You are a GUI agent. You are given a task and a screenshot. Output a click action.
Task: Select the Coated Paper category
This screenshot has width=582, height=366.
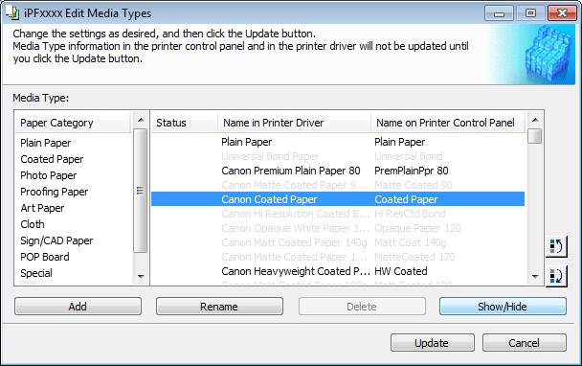point(52,159)
